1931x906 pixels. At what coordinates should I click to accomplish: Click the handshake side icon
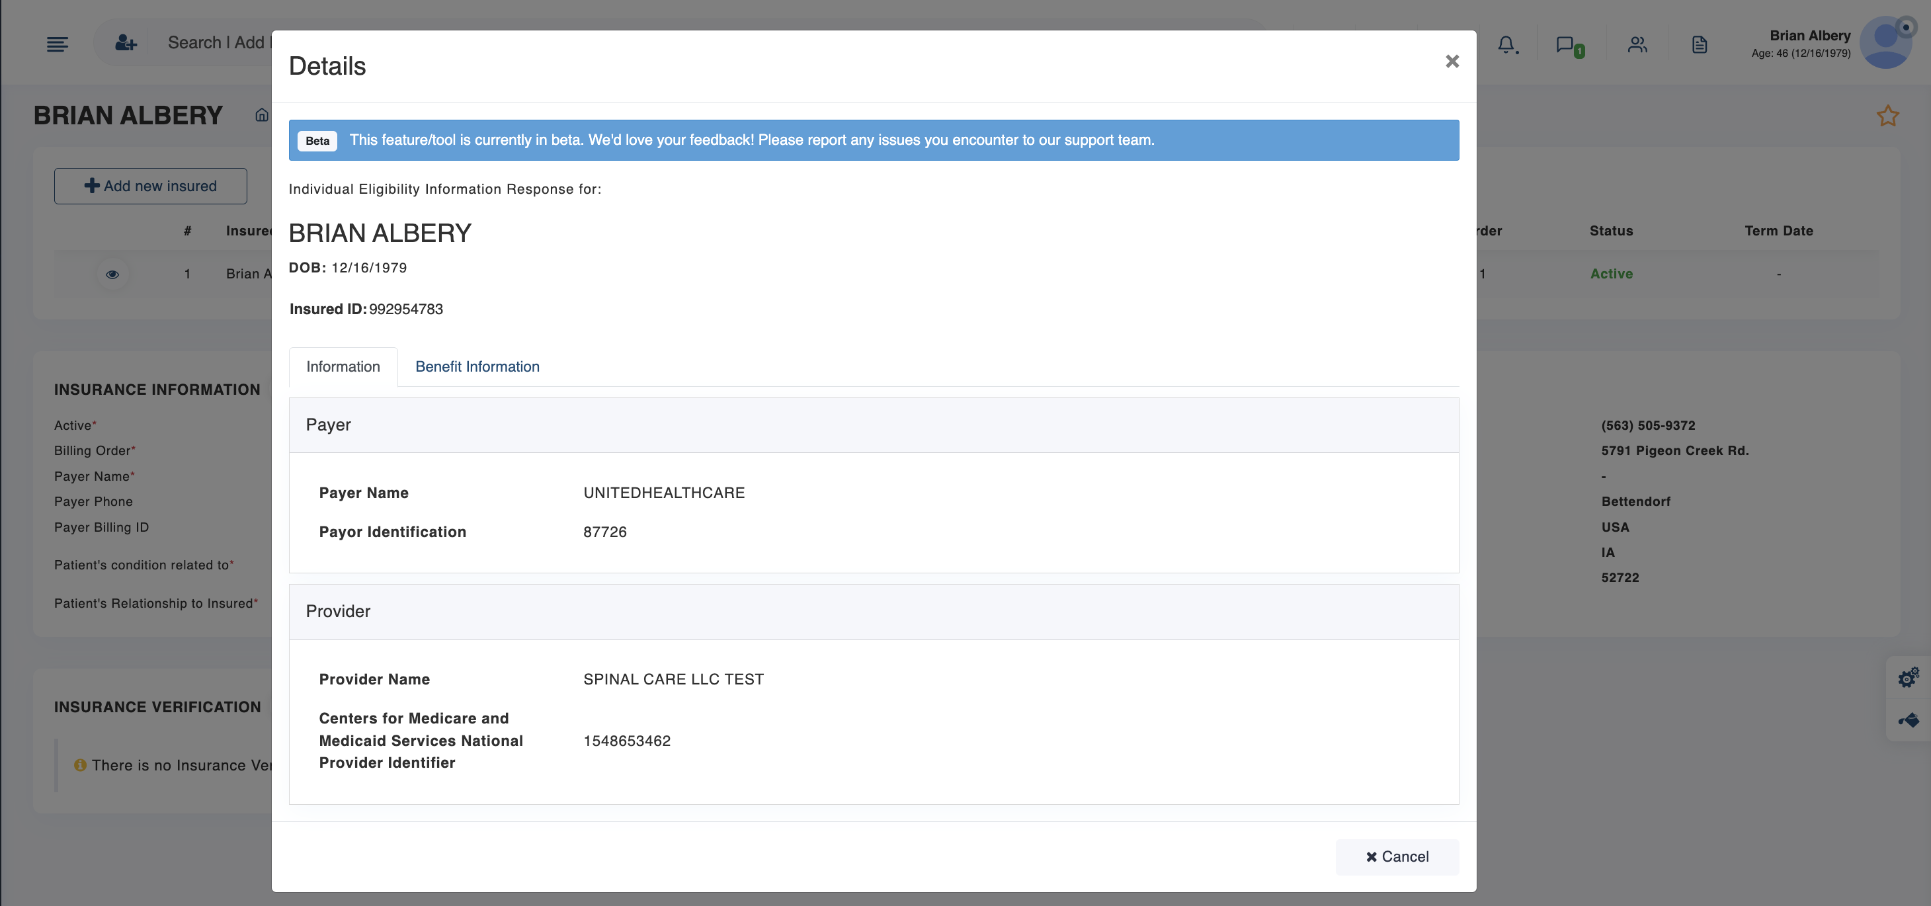pos(1908,720)
